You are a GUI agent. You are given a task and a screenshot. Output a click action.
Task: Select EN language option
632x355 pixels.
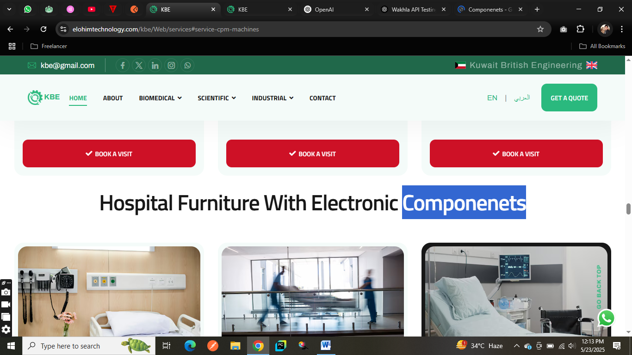(x=492, y=98)
